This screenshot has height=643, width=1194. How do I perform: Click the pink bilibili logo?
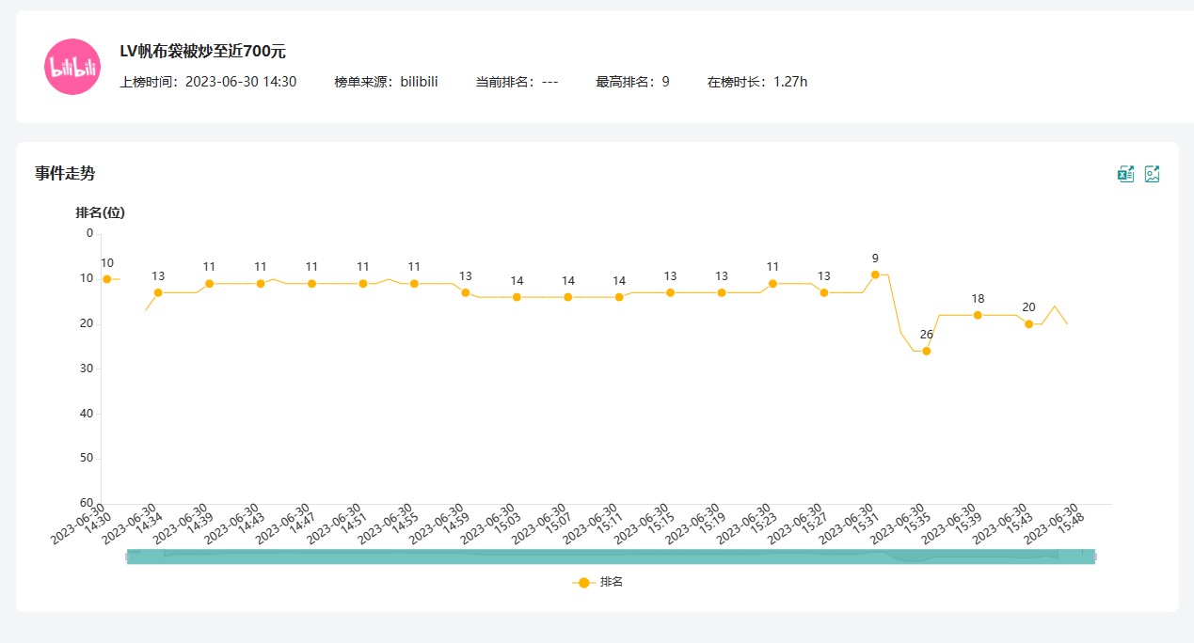[72, 67]
